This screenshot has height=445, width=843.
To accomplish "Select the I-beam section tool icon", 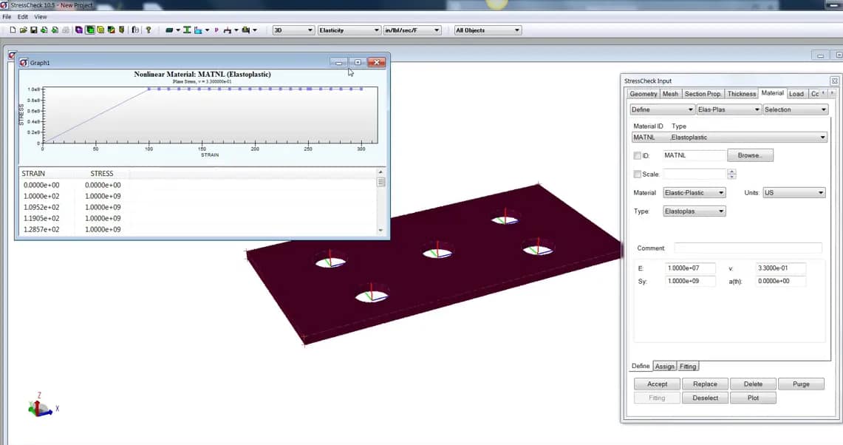I will 186,30.
